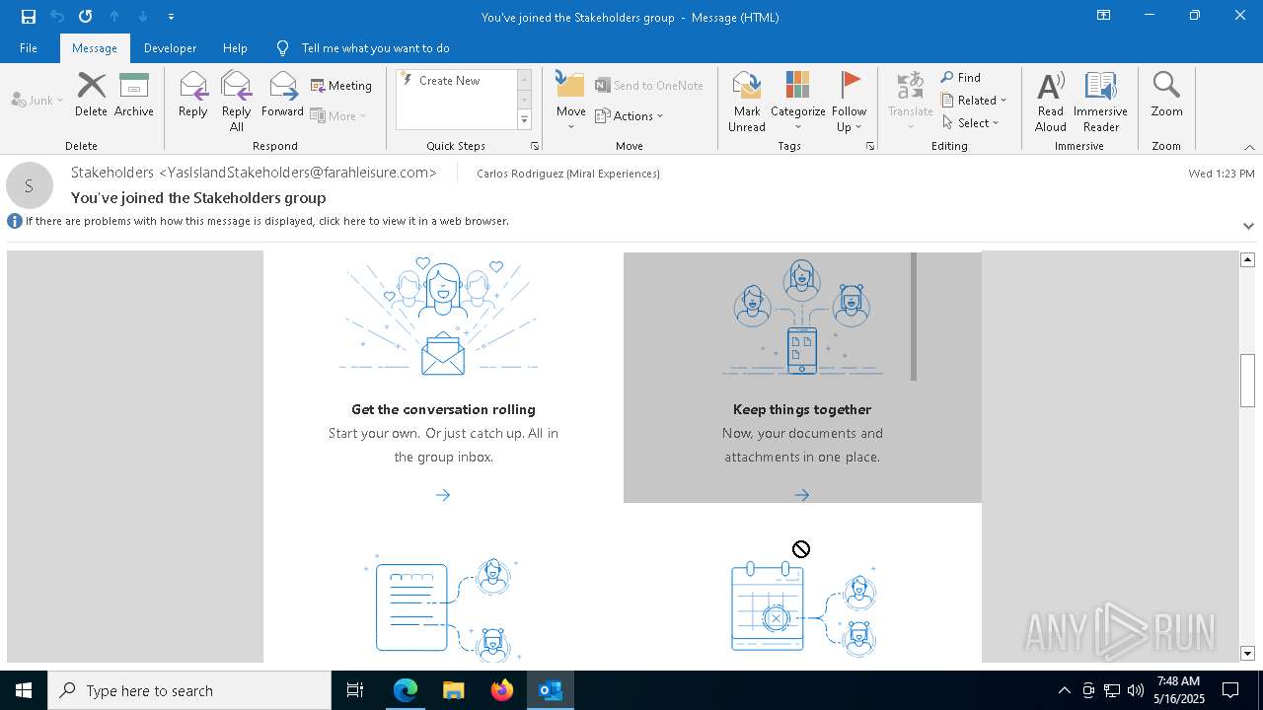
Task: Go to the next item with down arrow
Action: [143, 17]
